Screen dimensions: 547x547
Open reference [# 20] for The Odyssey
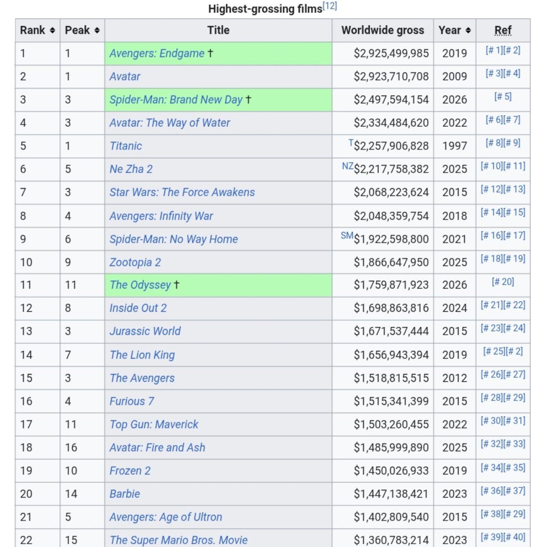click(x=503, y=282)
